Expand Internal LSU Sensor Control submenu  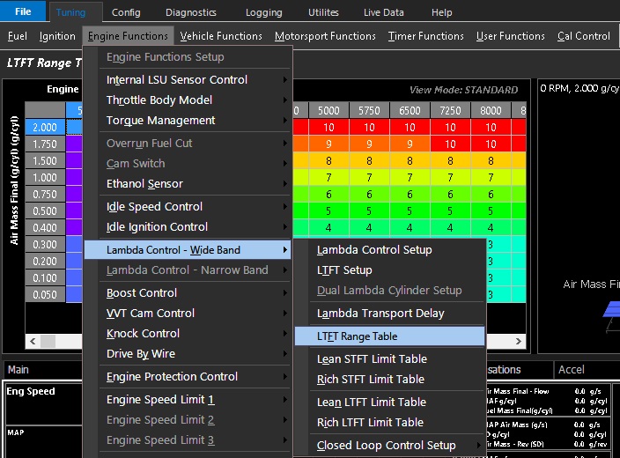[188, 80]
